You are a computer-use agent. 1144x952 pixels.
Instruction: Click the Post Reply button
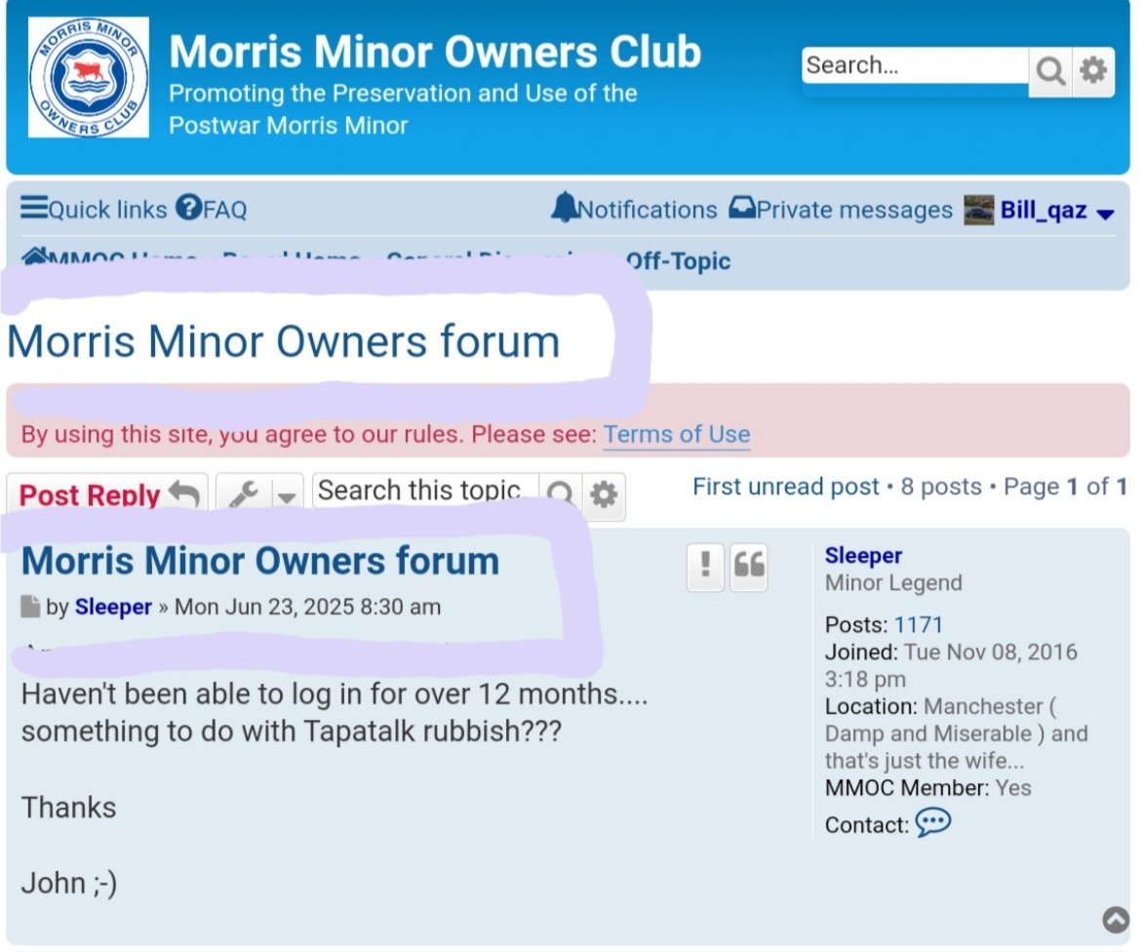108,495
